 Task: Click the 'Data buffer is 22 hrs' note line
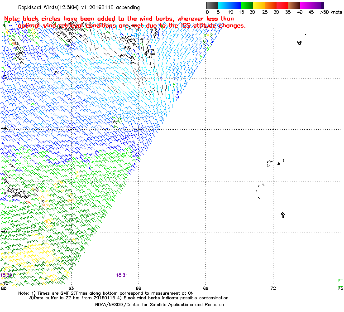click(129, 298)
